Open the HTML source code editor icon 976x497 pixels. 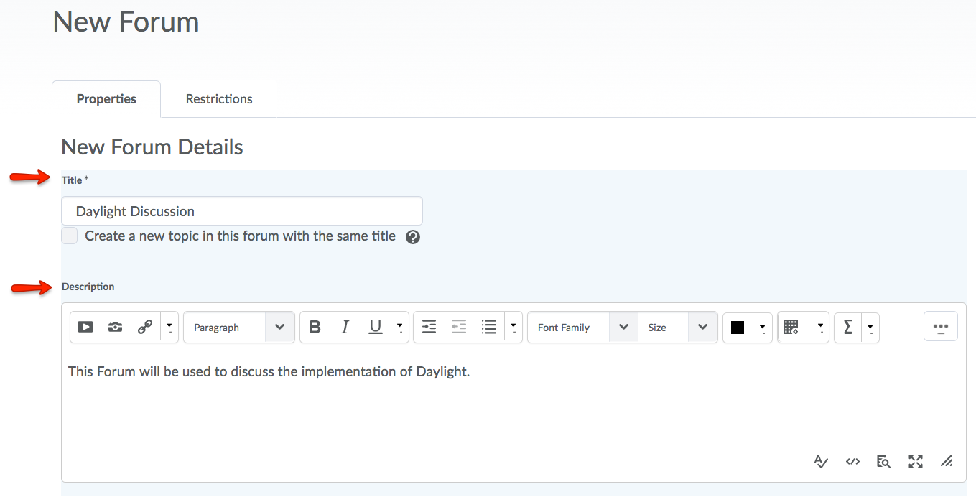point(852,461)
